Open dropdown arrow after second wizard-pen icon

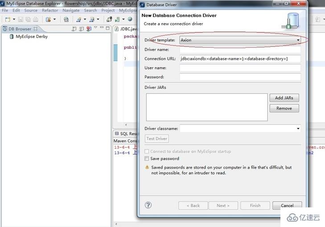pyautogui.click(x=98, y=20)
